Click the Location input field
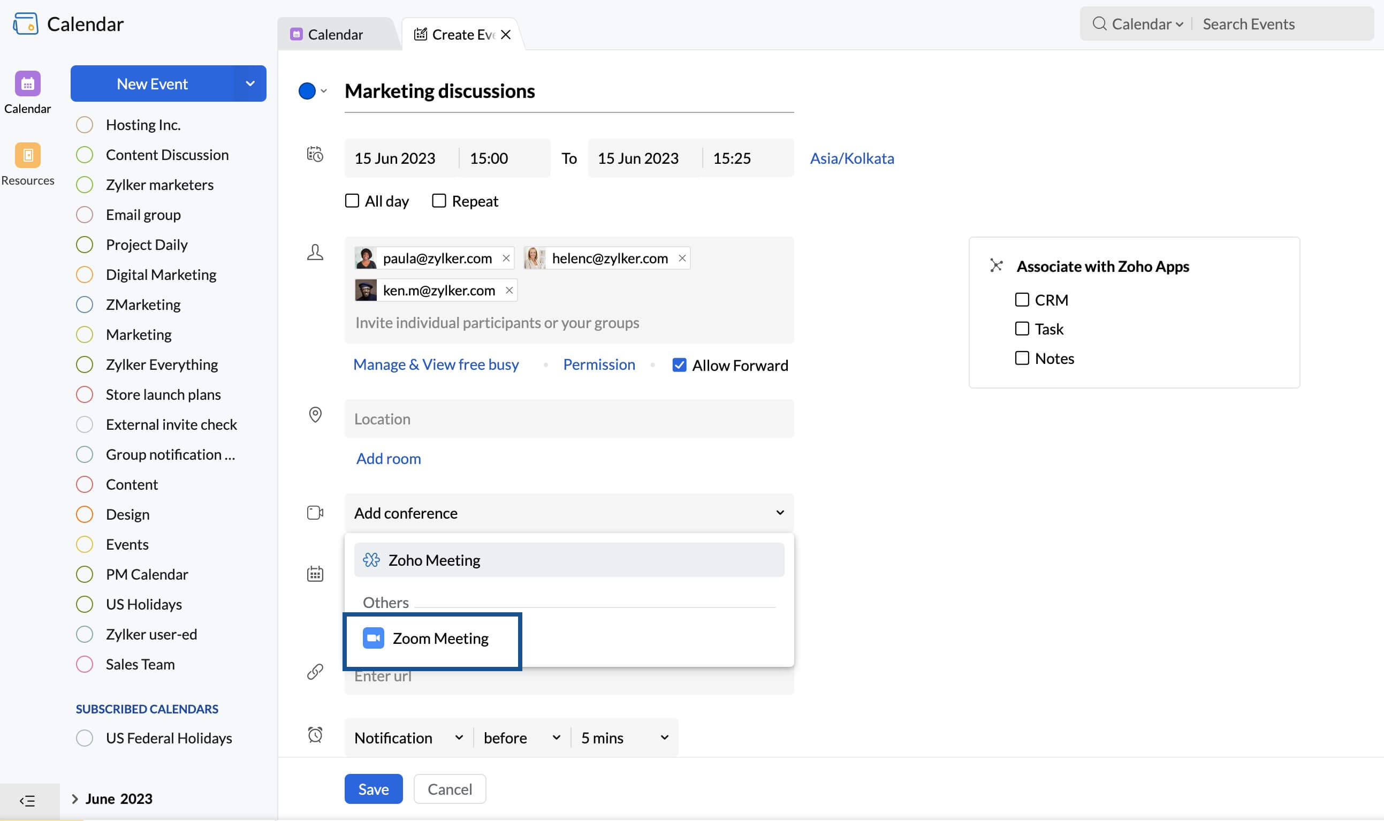 569,419
